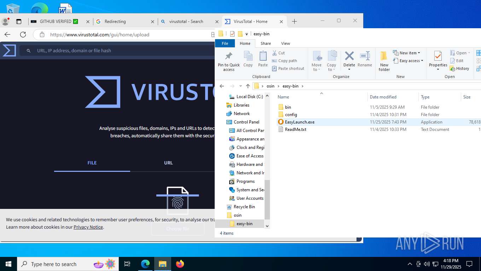481x271 pixels.
Task: Sort by the Type column header
Action: click(x=425, y=97)
